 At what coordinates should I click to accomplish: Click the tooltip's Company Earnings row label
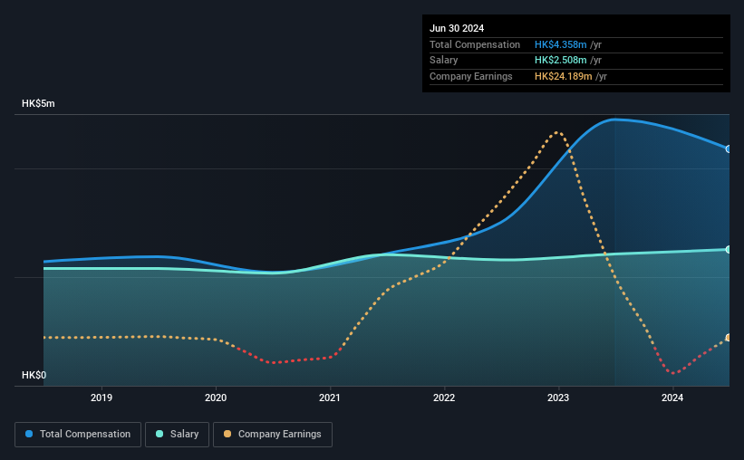pos(470,76)
